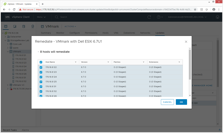Filter the Version column
The image size is (223, 133).
point(108,62)
